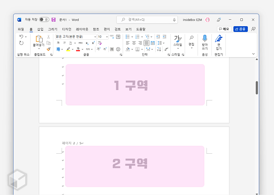Screen dimensions: 274x195
Task: Open the Dictation (받아쓰기) tool
Action: coord(204,42)
